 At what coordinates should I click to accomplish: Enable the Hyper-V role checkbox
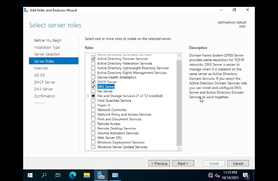click(93, 105)
